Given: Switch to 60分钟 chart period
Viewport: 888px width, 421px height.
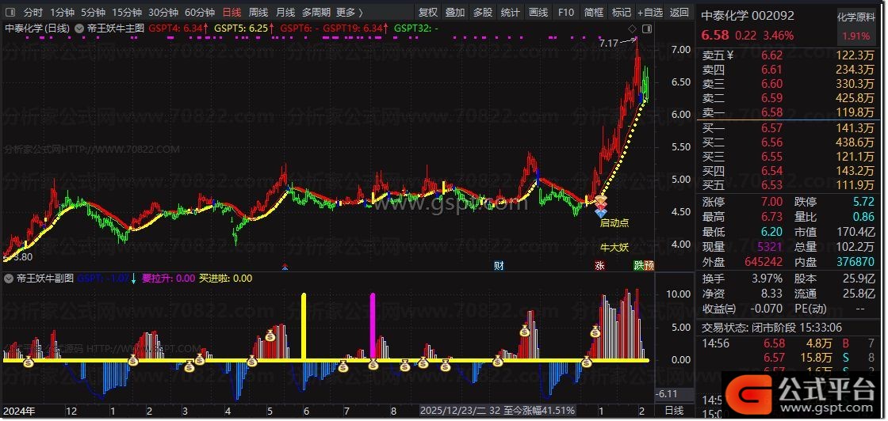Looking at the screenshot, I should click(200, 13).
